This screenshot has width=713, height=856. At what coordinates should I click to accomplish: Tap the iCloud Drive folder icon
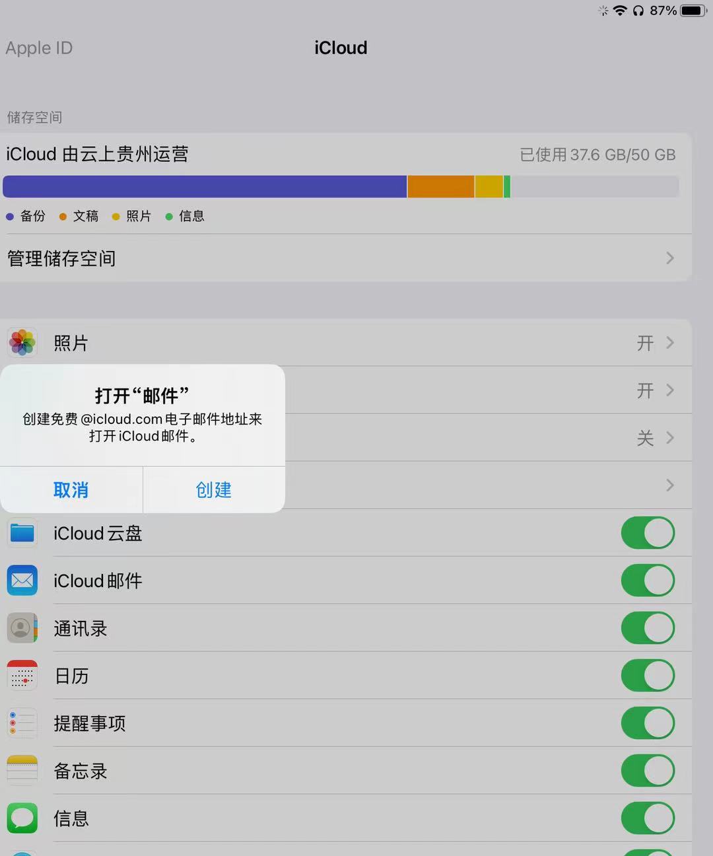point(22,533)
